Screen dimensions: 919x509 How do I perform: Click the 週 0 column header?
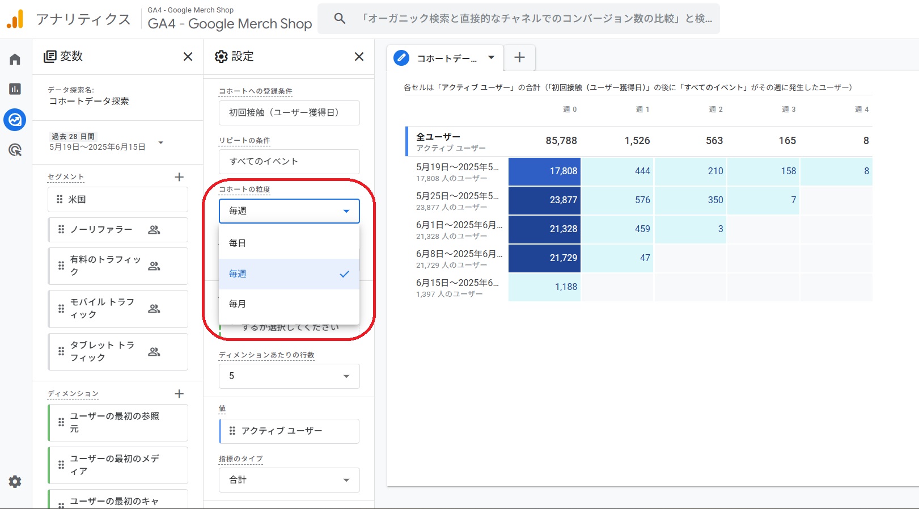[570, 110]
